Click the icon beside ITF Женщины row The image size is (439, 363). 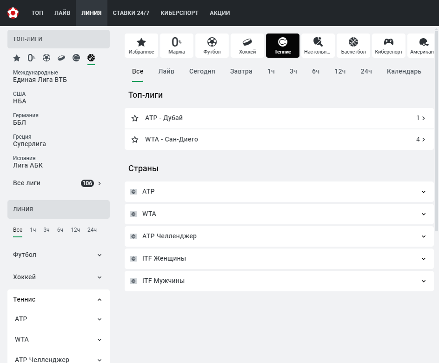tap(133, 259)
